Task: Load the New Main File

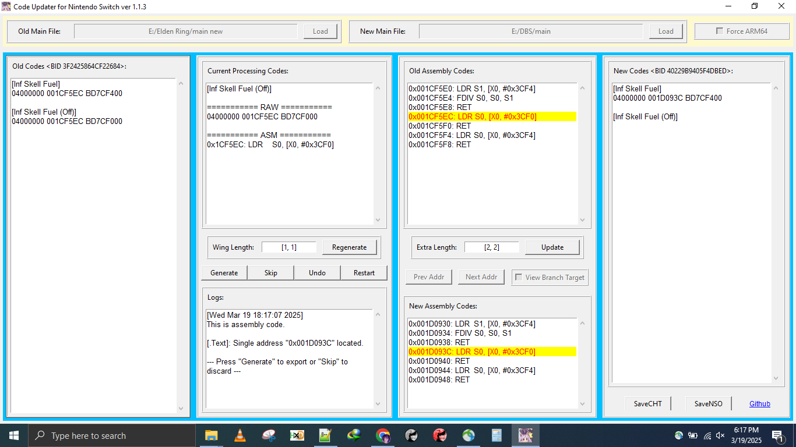Action: click(666, 31)
